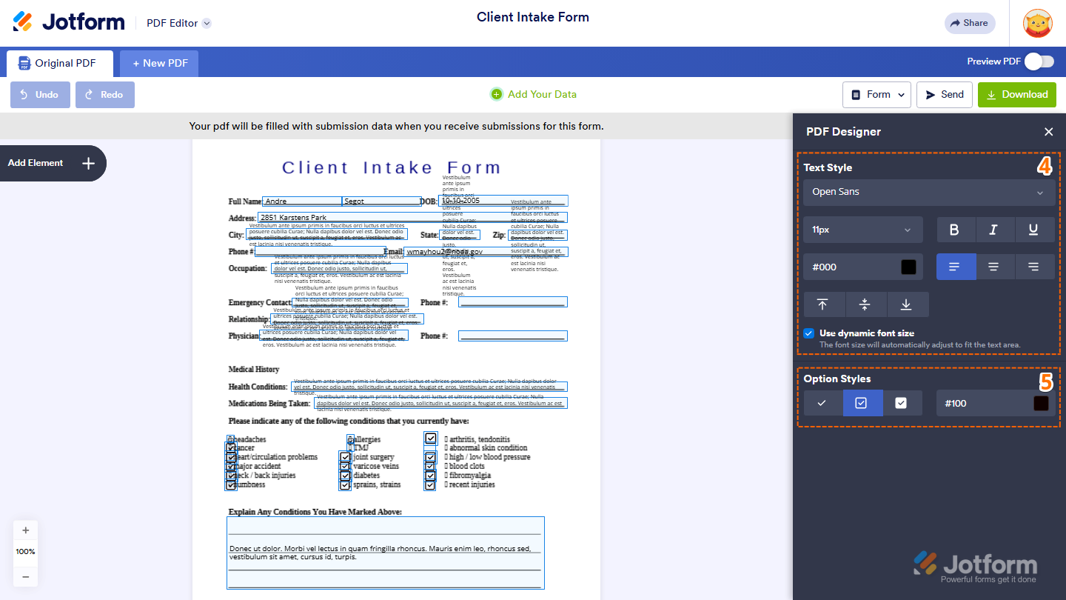
Task: Select the arthritis, tendonitis checkbox
Action: (431, 439)
